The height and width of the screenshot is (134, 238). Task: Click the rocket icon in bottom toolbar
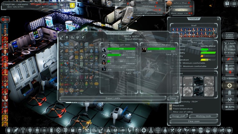[x=16, y=130]
